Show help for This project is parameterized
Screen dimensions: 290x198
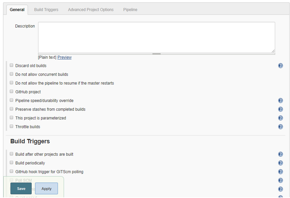[x=281, y=118]
